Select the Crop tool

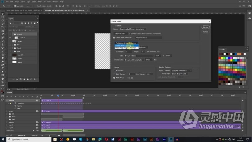coord(2,27)
